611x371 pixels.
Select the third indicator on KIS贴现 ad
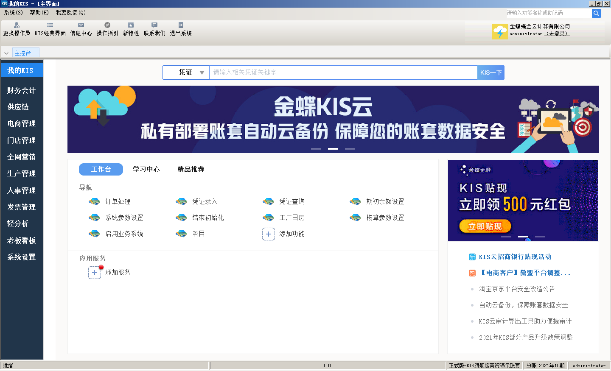(x=540, y=237)
